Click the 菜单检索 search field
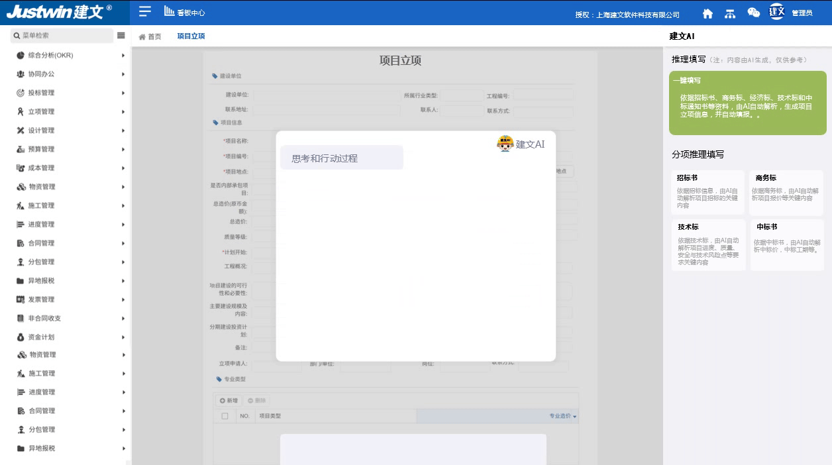832x465 pixels. pyautogui.click(x=63, y=35)
